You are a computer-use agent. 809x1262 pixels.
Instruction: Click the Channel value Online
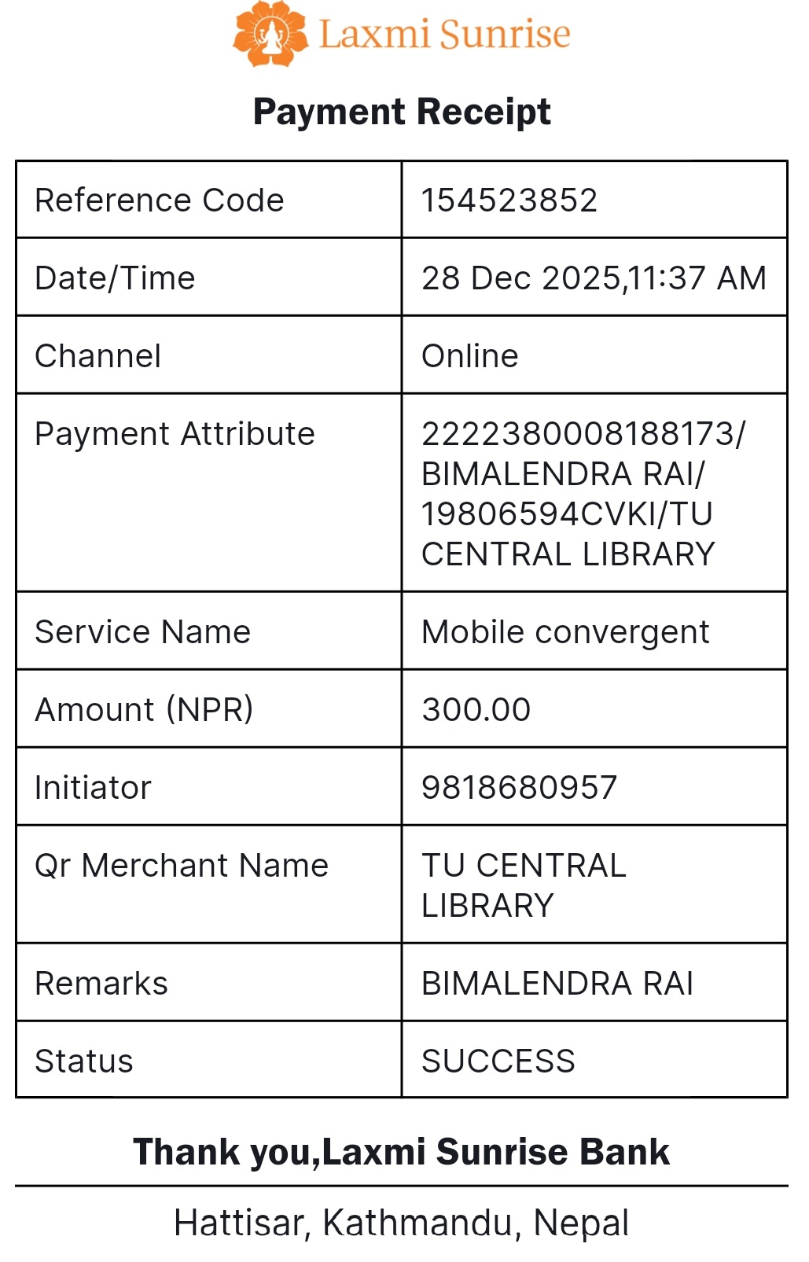[470, 356]
